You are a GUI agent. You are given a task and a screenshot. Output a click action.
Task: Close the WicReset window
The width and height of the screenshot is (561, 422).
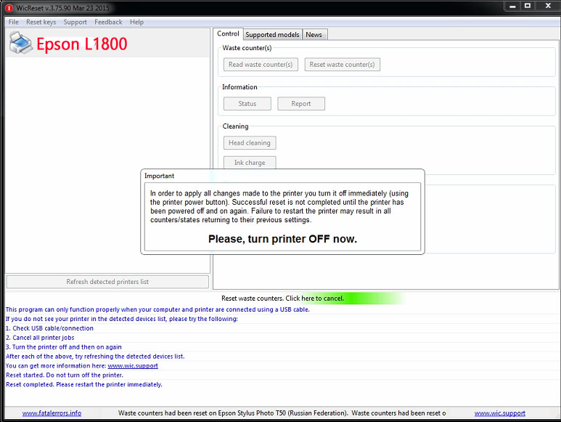548,6
